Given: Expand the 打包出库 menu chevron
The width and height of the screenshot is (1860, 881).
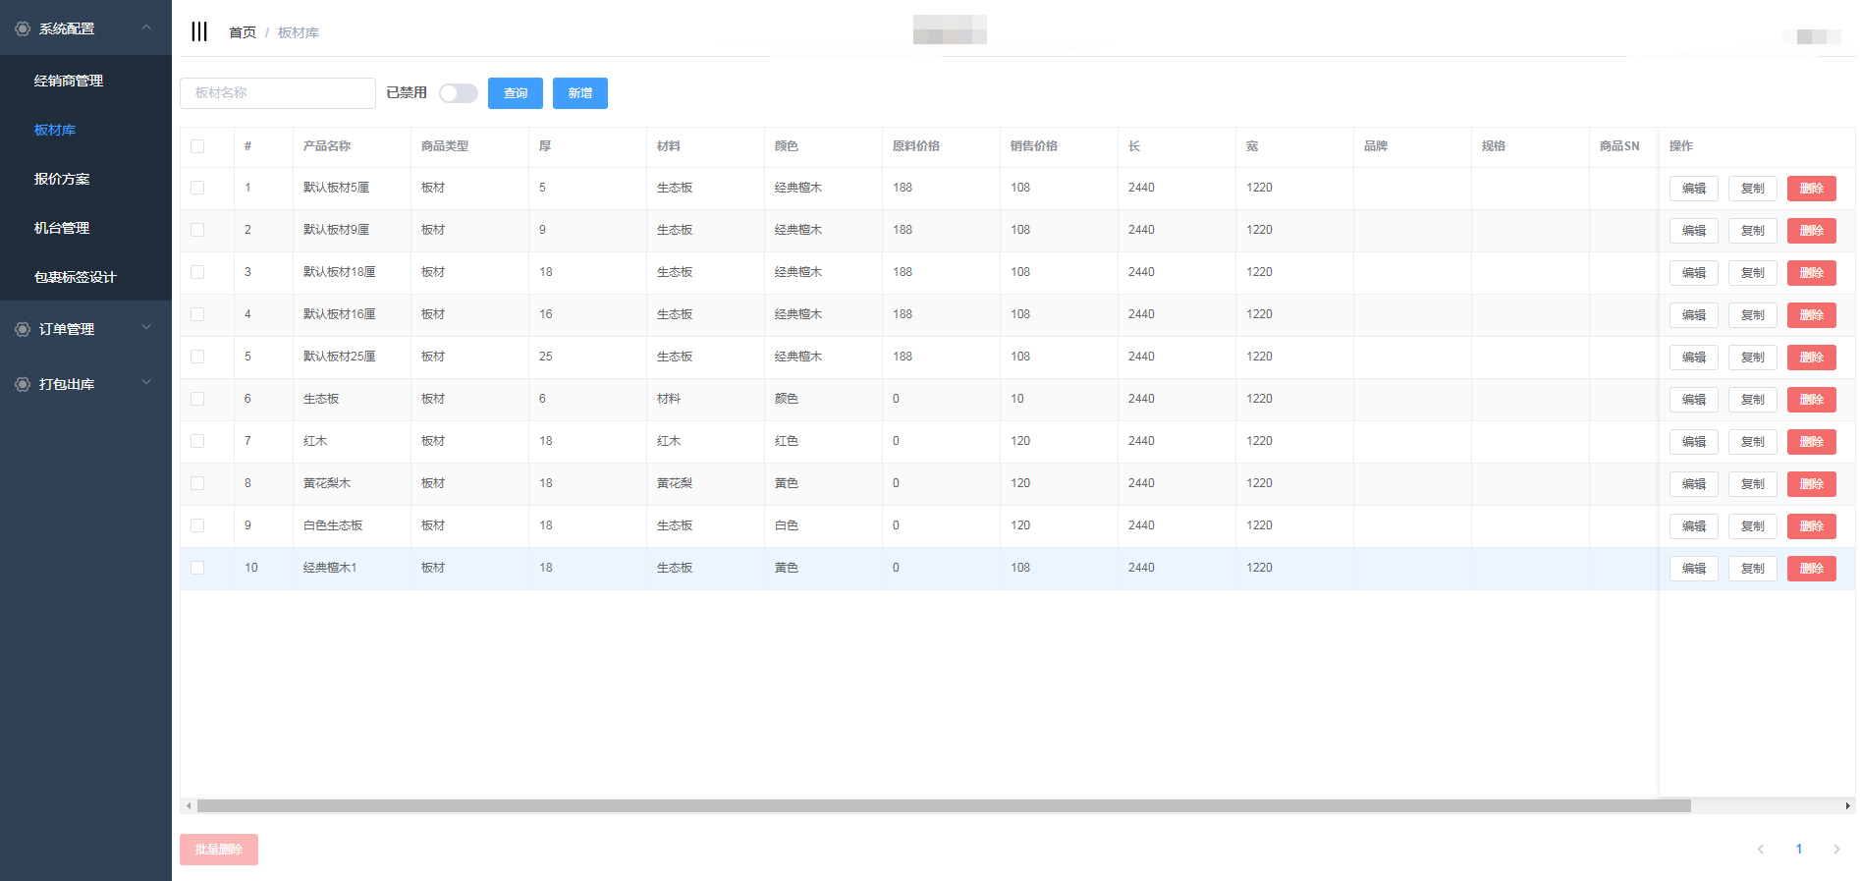Looking at the screenshot, I should 146,383.
